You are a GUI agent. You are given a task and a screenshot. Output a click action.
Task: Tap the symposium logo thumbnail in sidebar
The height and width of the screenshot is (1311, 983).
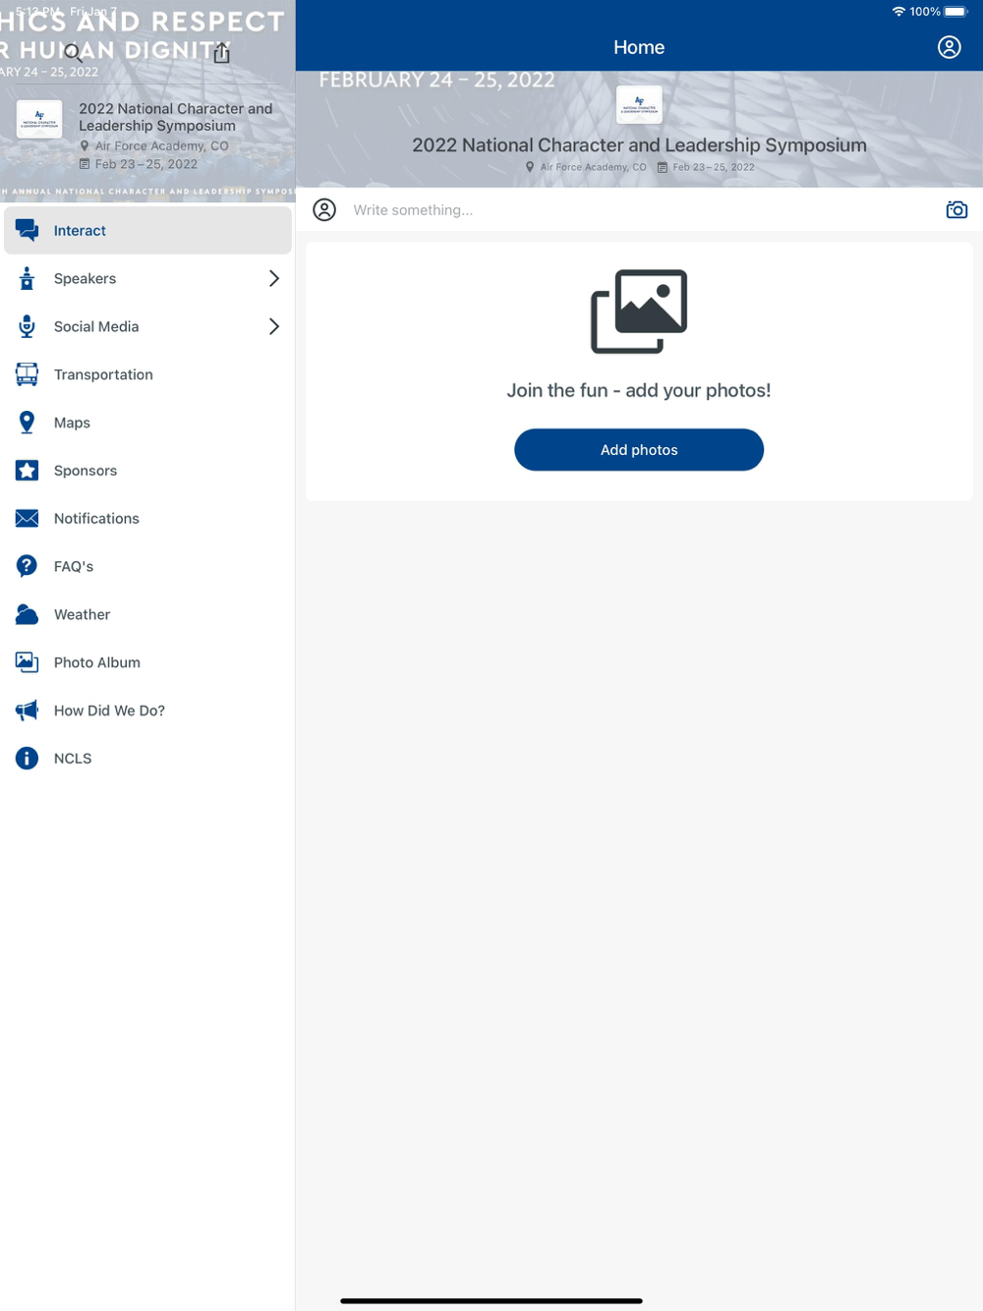(39, 119)
